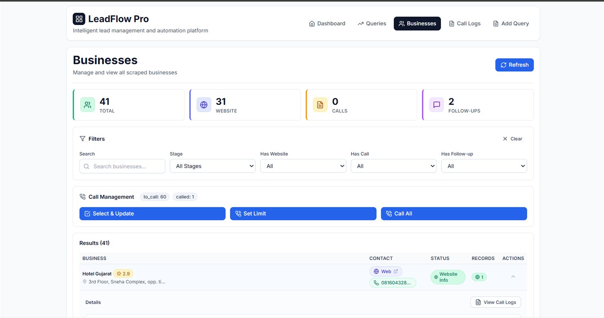Image resolution: width=604 pixels, height=318 pixels.
Task: Switch to the Call Logs tab
Action: [465, 23]
